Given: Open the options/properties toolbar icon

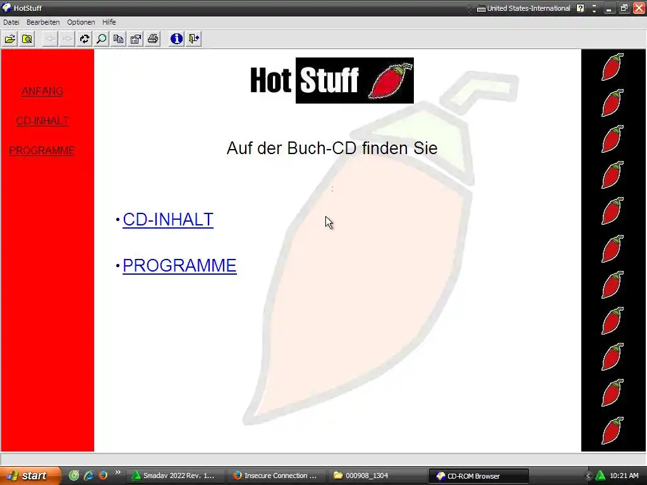Looking at the screenshot, I should [135, 39].
